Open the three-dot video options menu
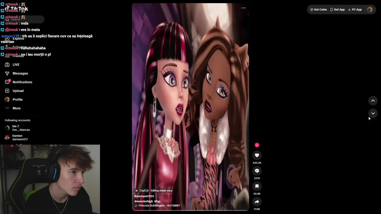 tap(243, 8)
